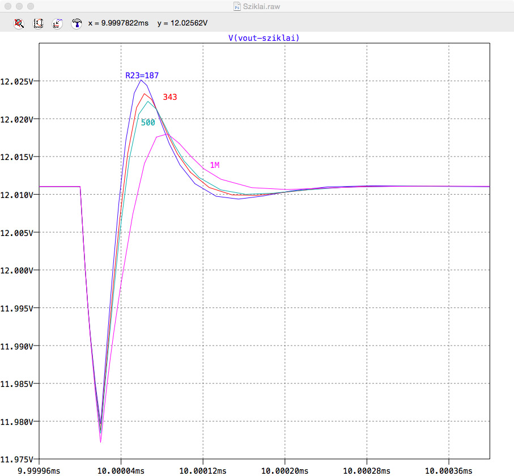Minimize the Sziklai.raw window
Image resolution: width=514 pixels, height=476 pixels.
[x=19, y=6]
